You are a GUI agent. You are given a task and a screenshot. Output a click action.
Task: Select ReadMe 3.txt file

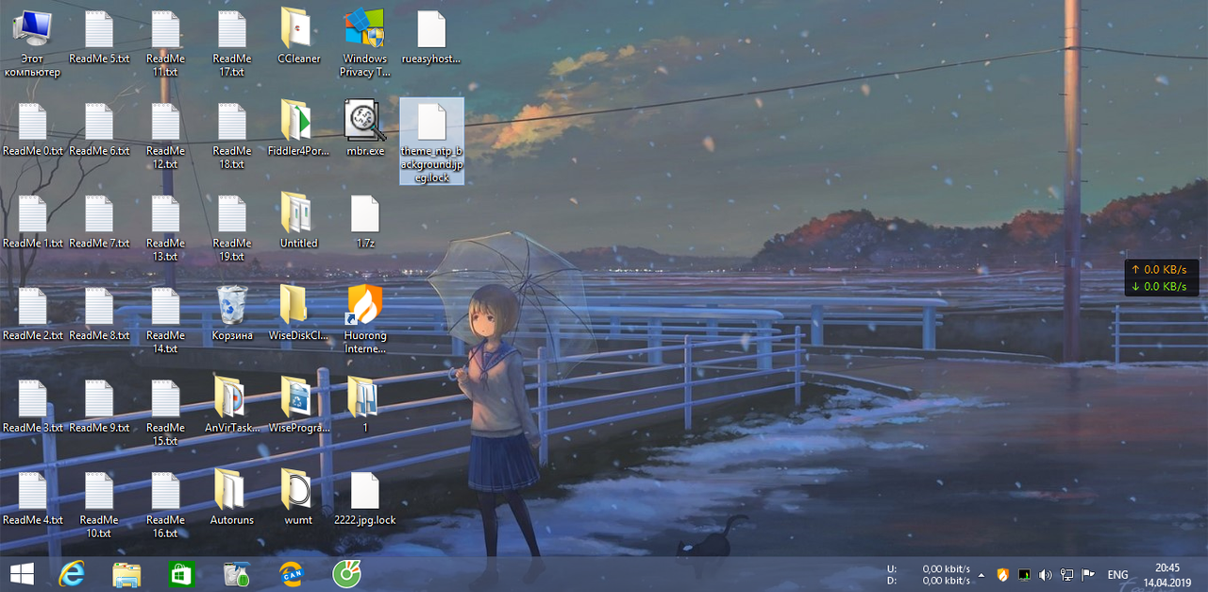pos(33,407)
